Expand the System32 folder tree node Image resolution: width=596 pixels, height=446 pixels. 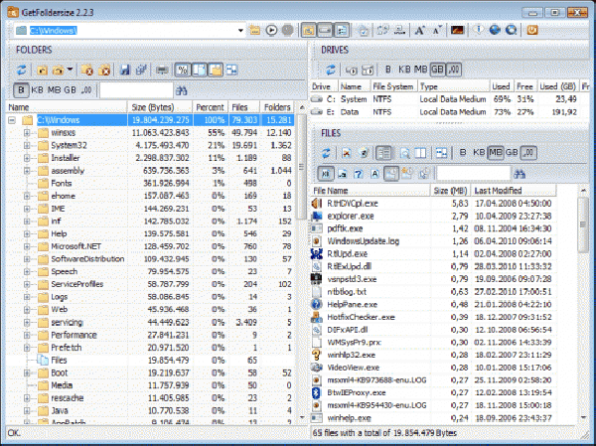point(27,145)
